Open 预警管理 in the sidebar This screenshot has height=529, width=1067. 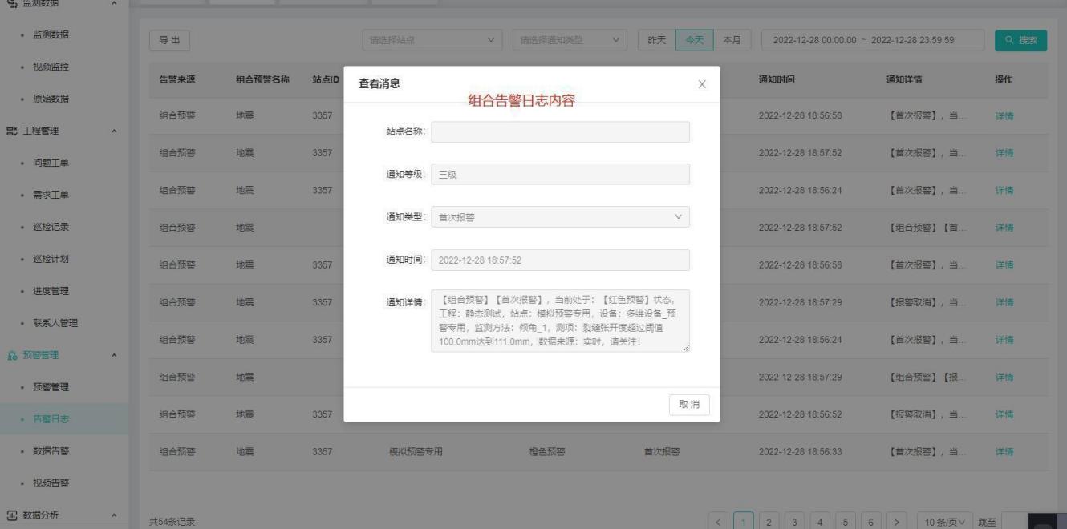(x=51, y=387)
